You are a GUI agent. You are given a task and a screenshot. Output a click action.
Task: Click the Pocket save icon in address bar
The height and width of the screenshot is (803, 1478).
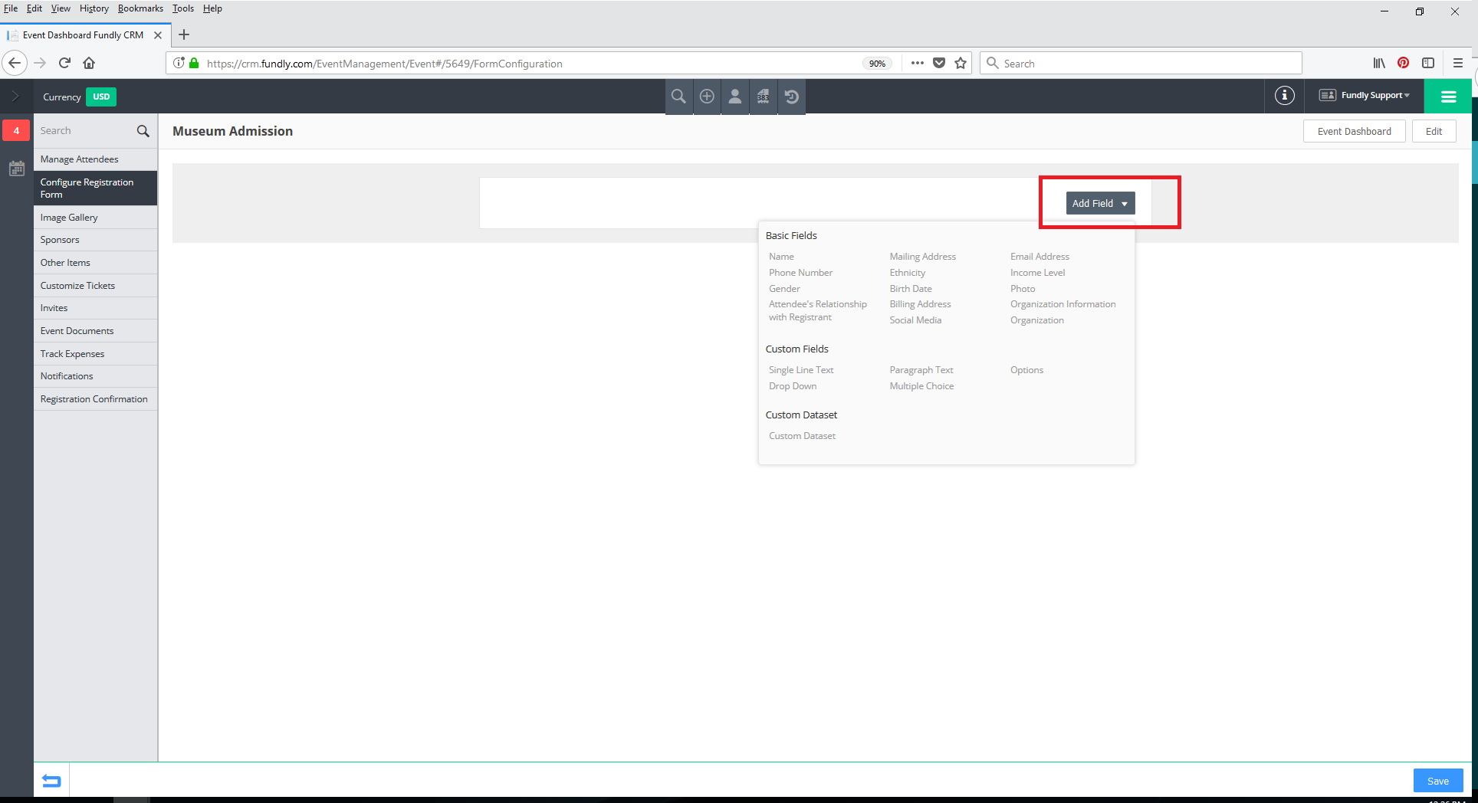click(939, 63)
